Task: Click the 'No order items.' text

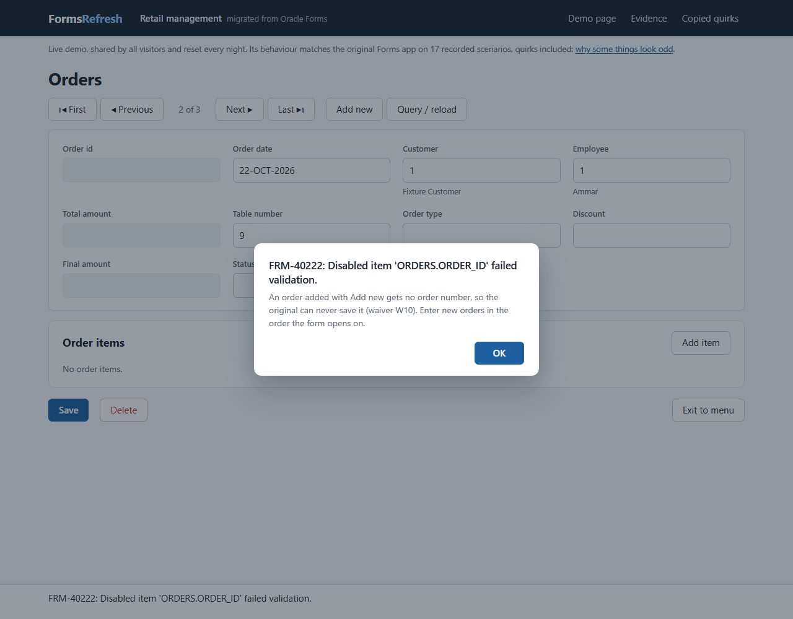Action: (92, 369)
